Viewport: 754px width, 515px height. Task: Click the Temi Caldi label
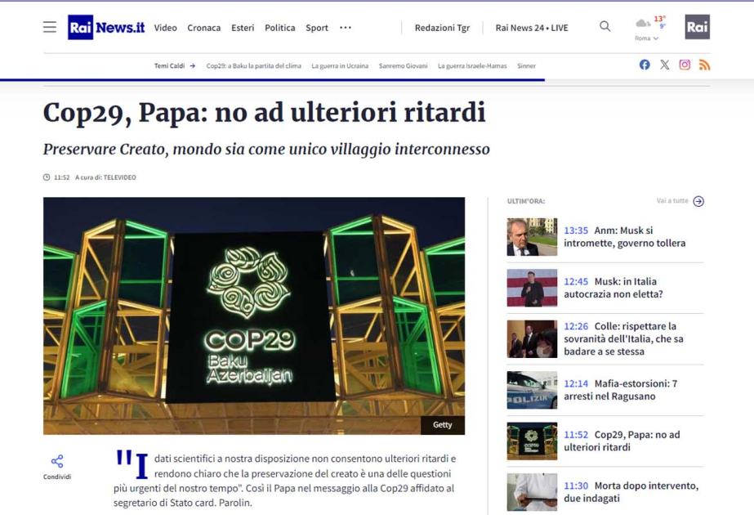(169, 66)
